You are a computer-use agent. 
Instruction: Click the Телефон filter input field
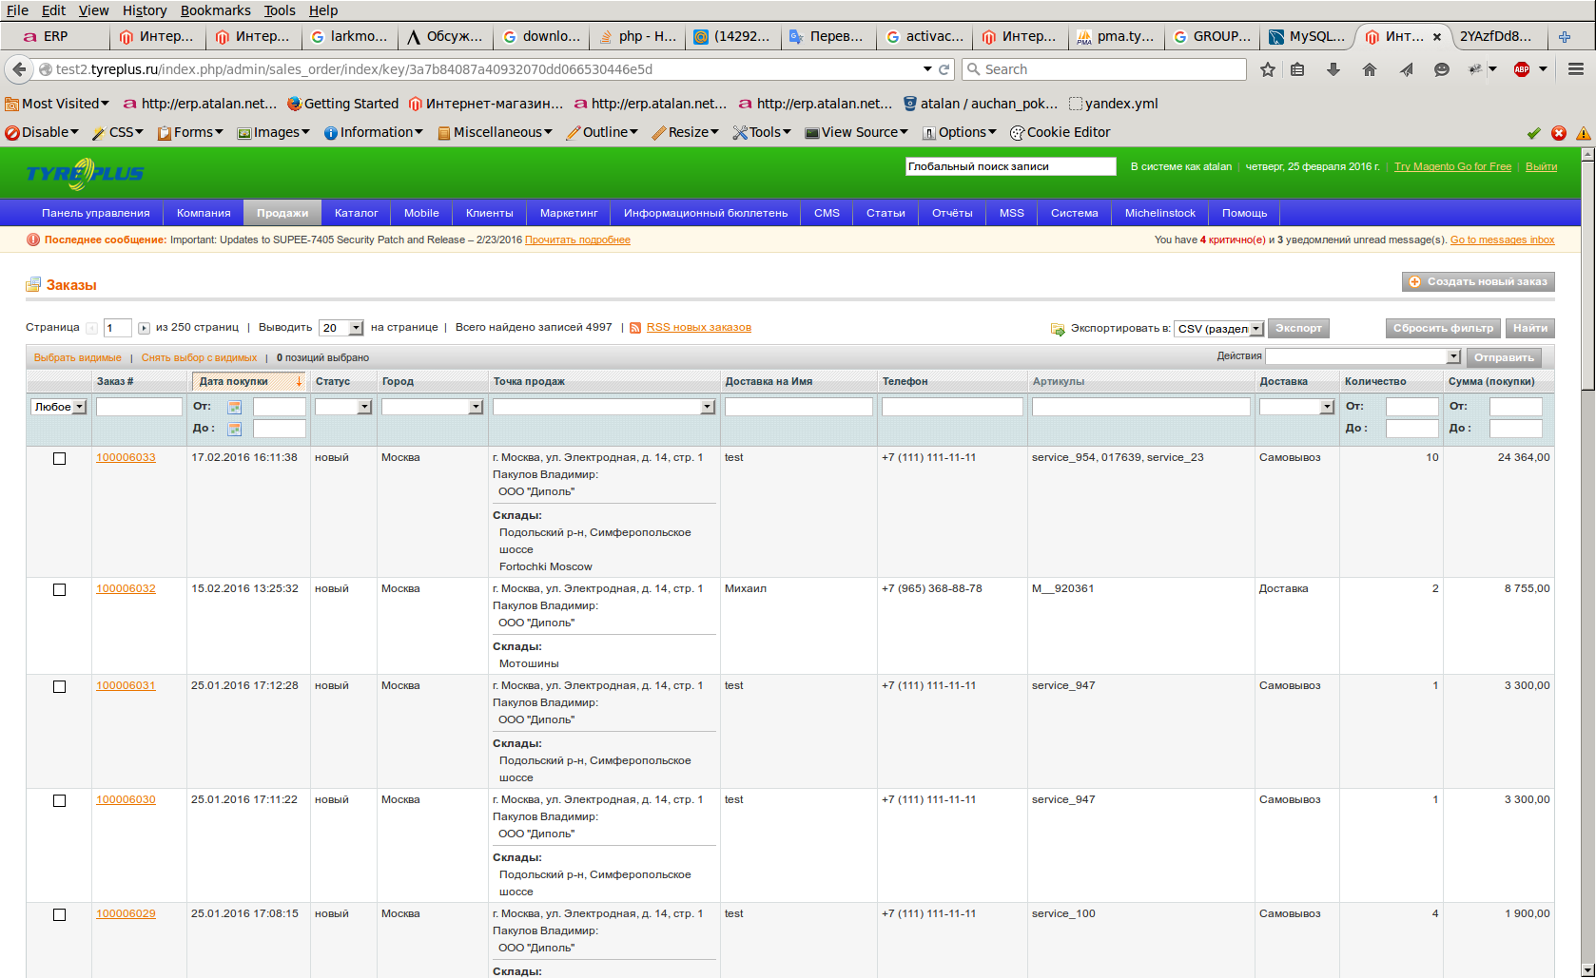[952, 407]
